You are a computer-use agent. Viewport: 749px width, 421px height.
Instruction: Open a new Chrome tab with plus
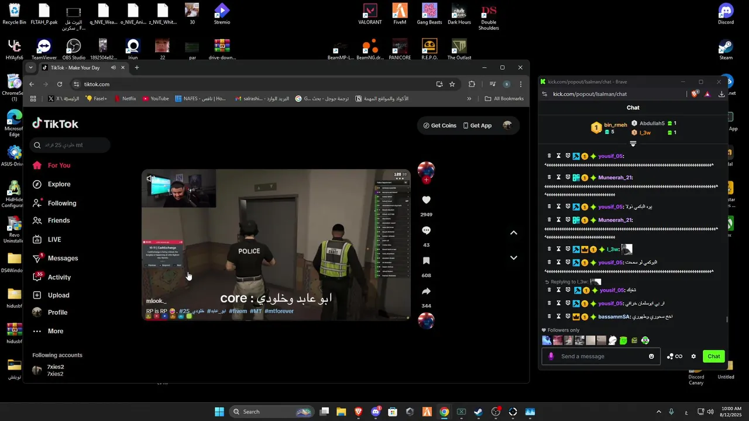pyautogui.click(x=137, y=67)
